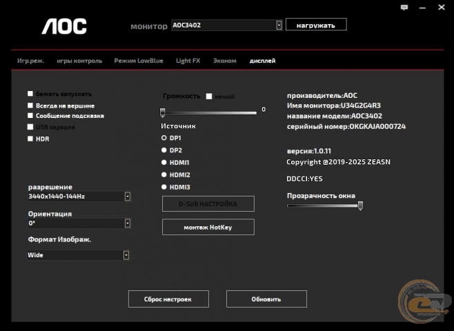This screenshot has width=454, height=331.
Task: Toggle the 'Всегда на вершине' checkbox
Action: (x=30, y=106)
